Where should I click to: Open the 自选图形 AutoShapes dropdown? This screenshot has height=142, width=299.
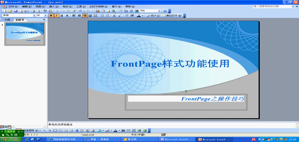tap(32, 130)
